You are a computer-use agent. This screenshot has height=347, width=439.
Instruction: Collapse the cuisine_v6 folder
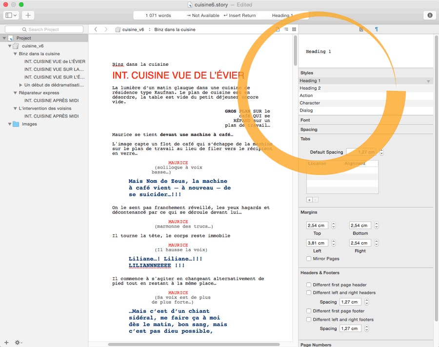[x=10, y=46]
